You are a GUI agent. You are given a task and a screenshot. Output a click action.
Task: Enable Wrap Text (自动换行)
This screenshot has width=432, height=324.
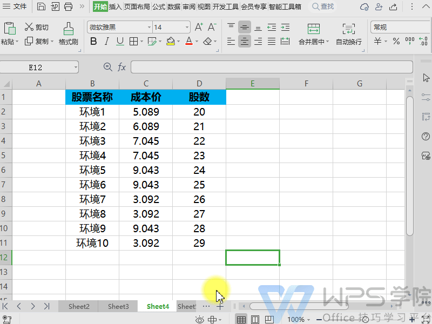349,33
